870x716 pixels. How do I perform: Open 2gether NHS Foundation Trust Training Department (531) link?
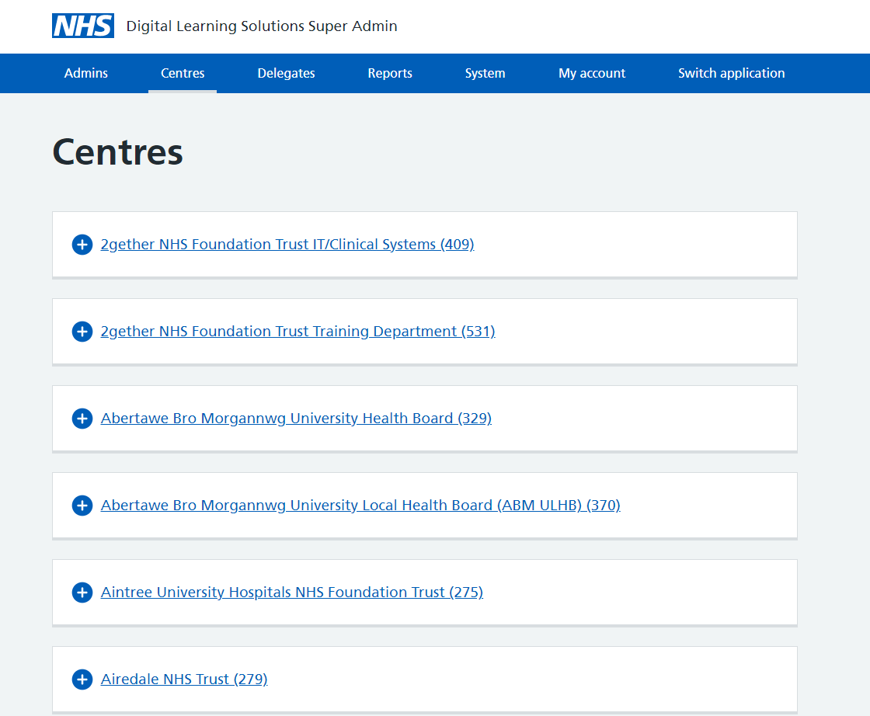tap(298, 332)
